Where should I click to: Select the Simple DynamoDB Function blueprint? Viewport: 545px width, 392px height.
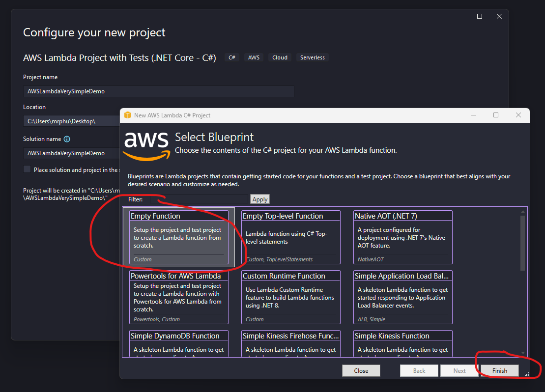(179, 343)
